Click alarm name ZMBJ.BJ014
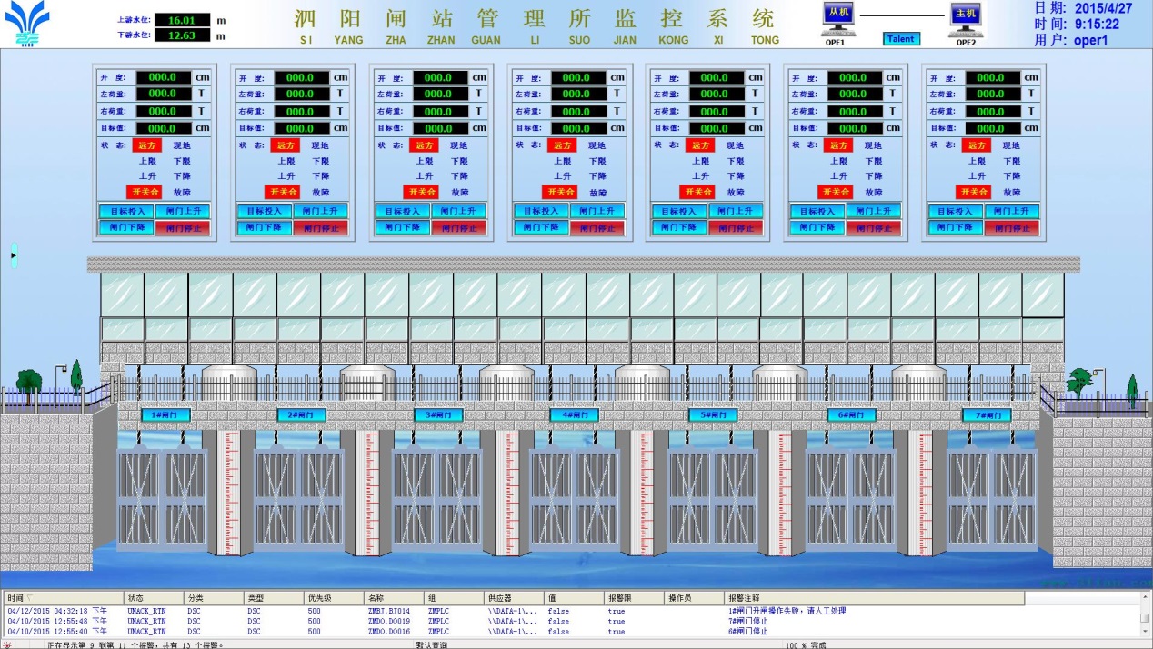This screenshot has width=1153, height=649. (x=389, y=611)
